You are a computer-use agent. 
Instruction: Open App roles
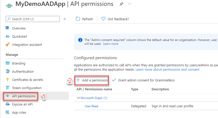point(19,112)
